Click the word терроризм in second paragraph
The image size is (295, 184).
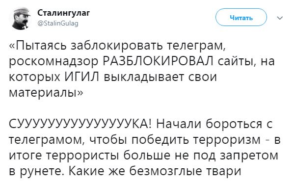tap(227, 140)
